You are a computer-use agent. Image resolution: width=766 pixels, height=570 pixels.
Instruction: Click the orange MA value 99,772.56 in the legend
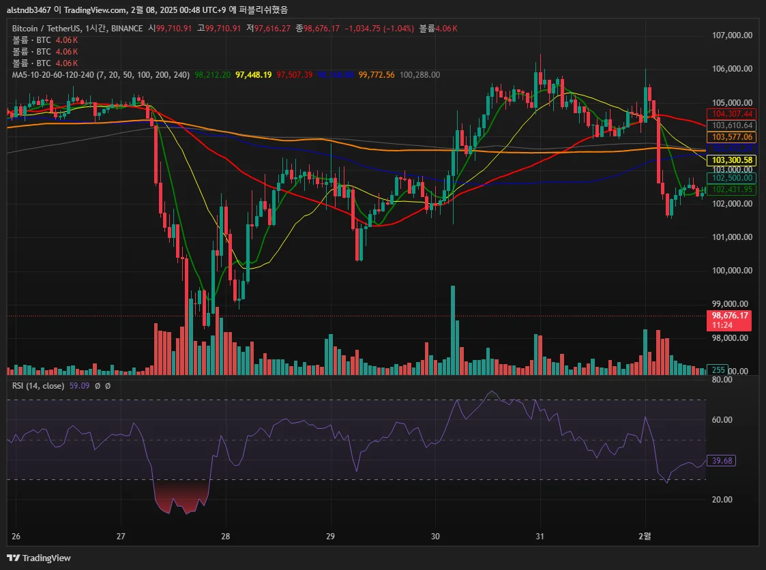point(377,75)
